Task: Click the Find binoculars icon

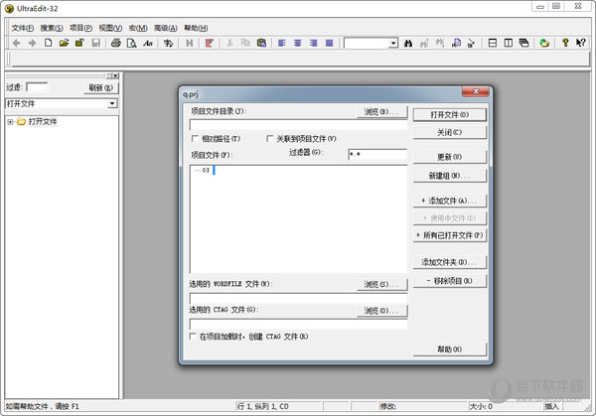Action: (x=408, y=43)
